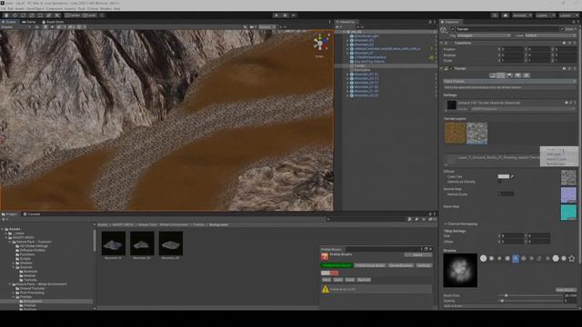Open the Layout dropdown
Image resolution: width=582 pixels, height=327 pixels.
(x=568, y=15)
